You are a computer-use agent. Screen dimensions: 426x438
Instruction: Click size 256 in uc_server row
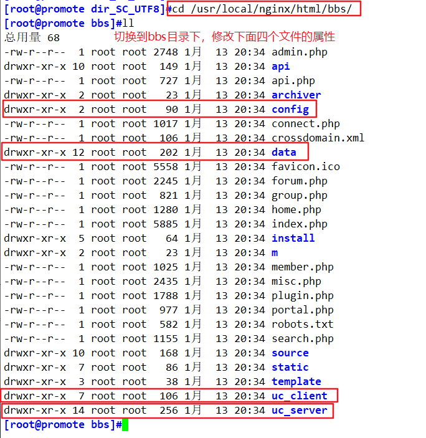pos(169,411)
